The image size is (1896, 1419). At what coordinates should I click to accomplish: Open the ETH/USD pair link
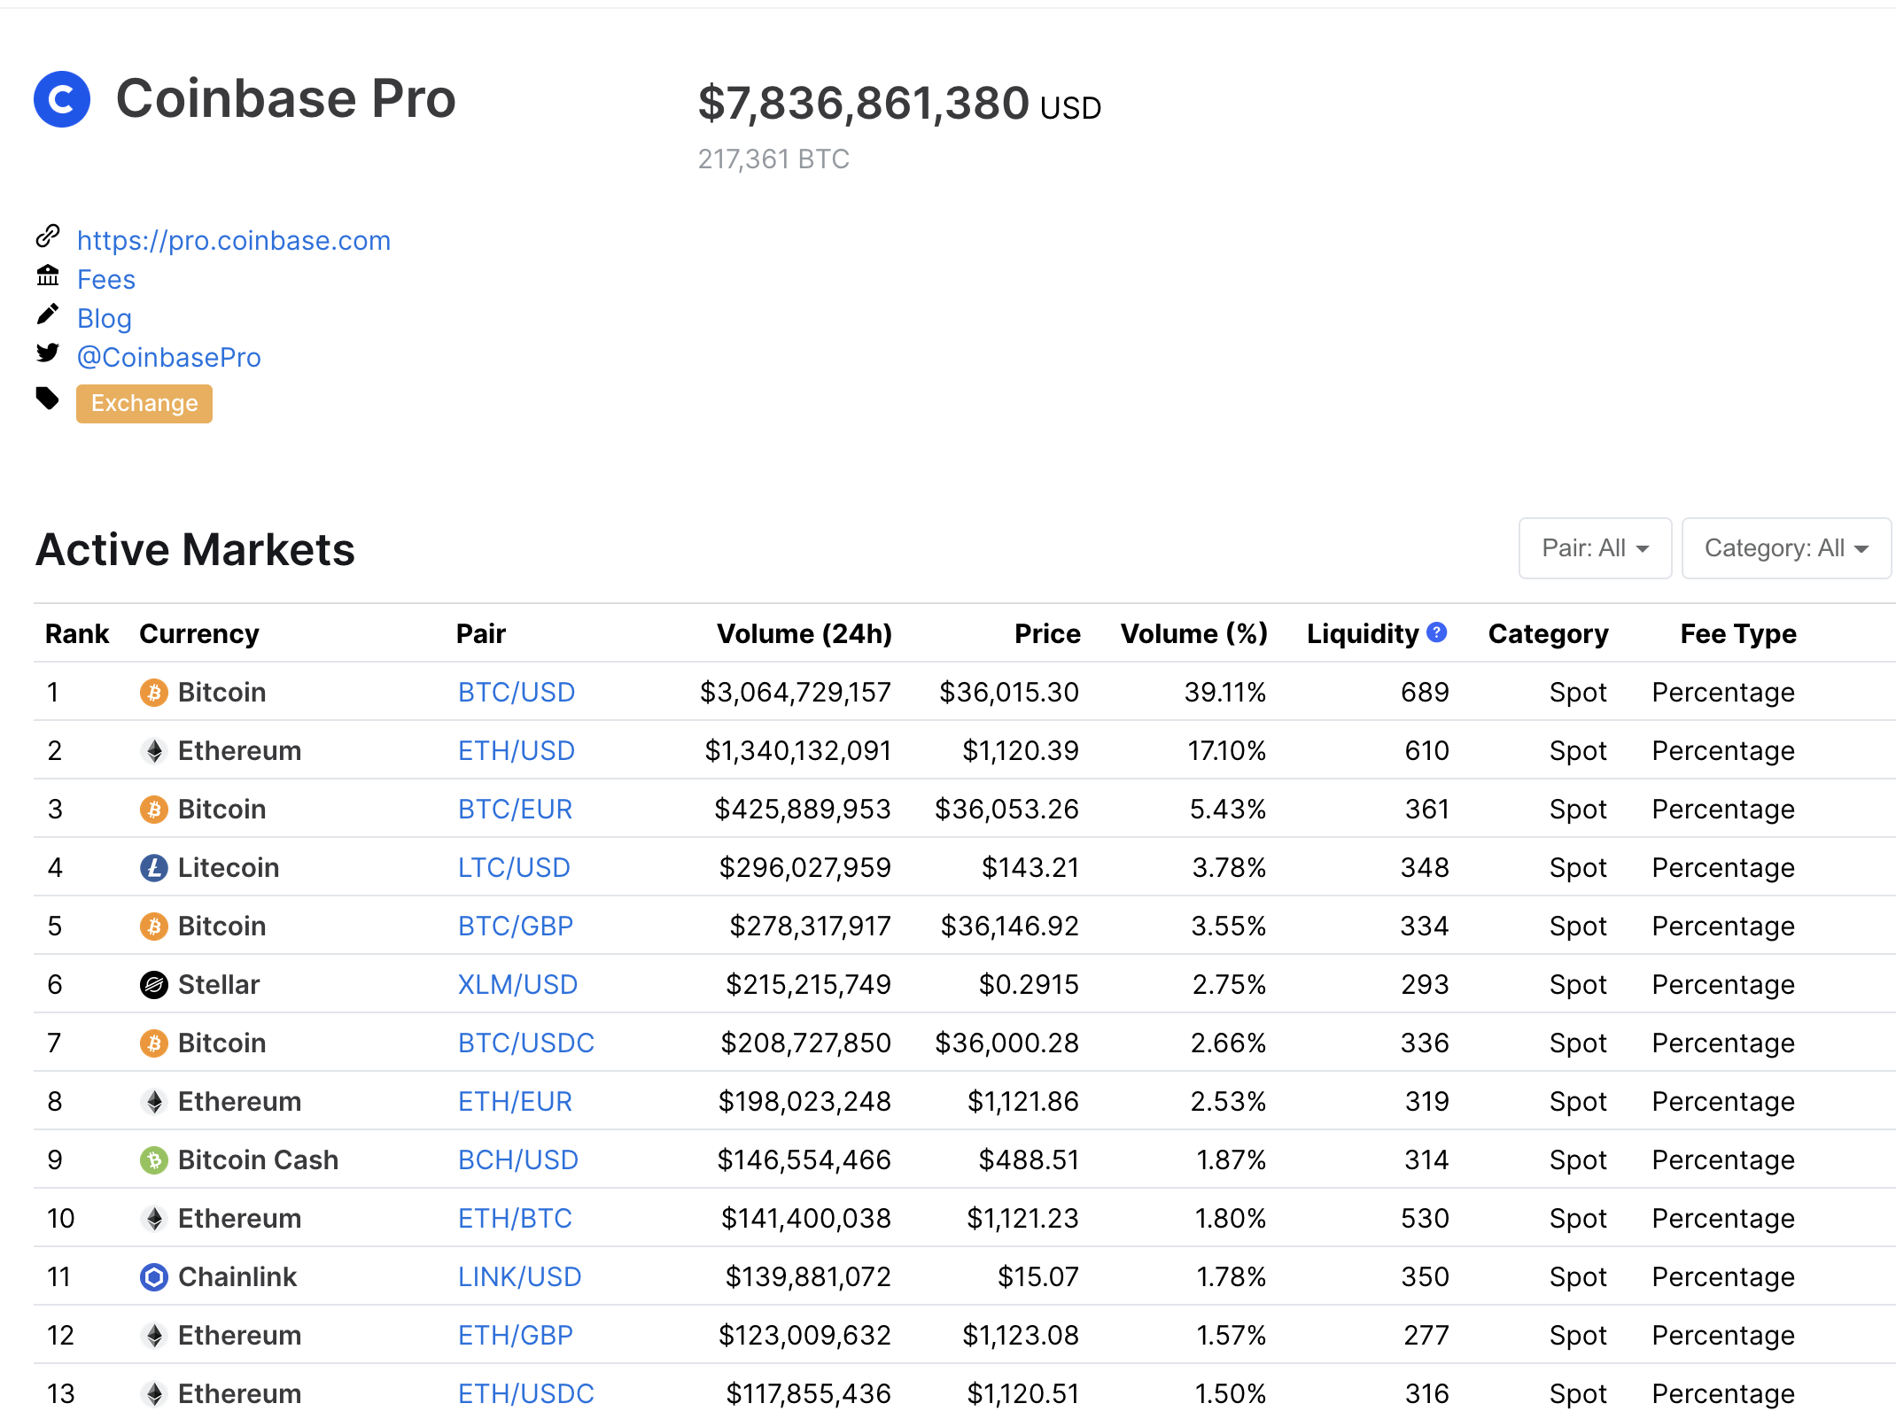pyautogui.click(x=517, y=751)
